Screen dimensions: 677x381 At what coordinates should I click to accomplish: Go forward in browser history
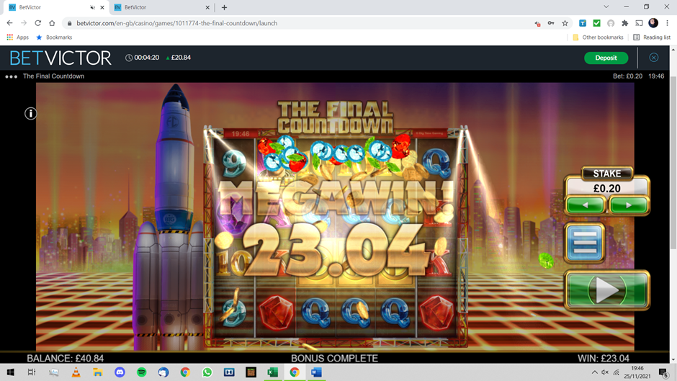pos(24,23)
